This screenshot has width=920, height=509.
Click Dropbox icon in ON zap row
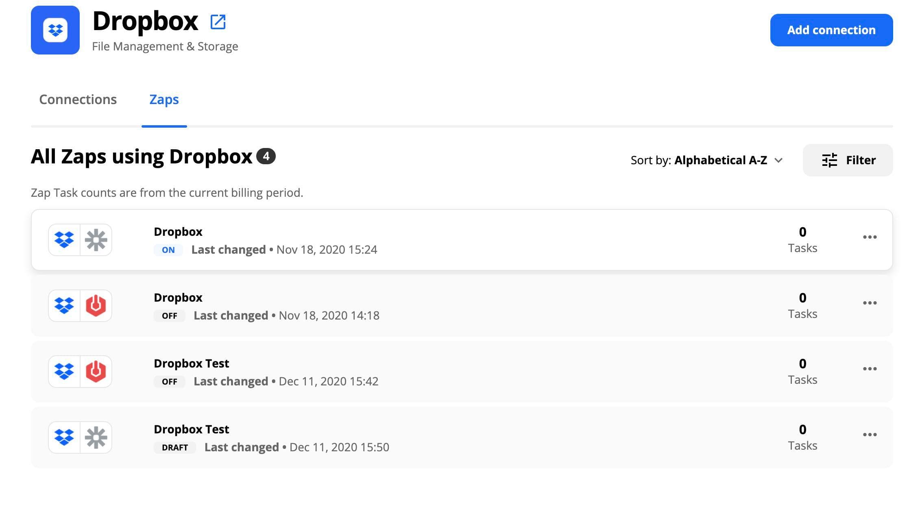(x=64, y=240)
